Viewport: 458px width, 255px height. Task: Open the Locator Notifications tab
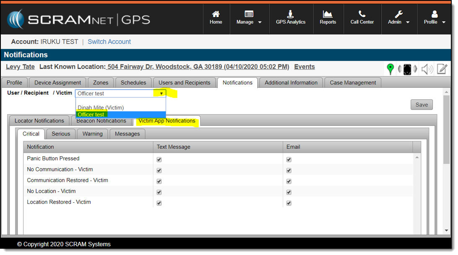pos(39,121)
